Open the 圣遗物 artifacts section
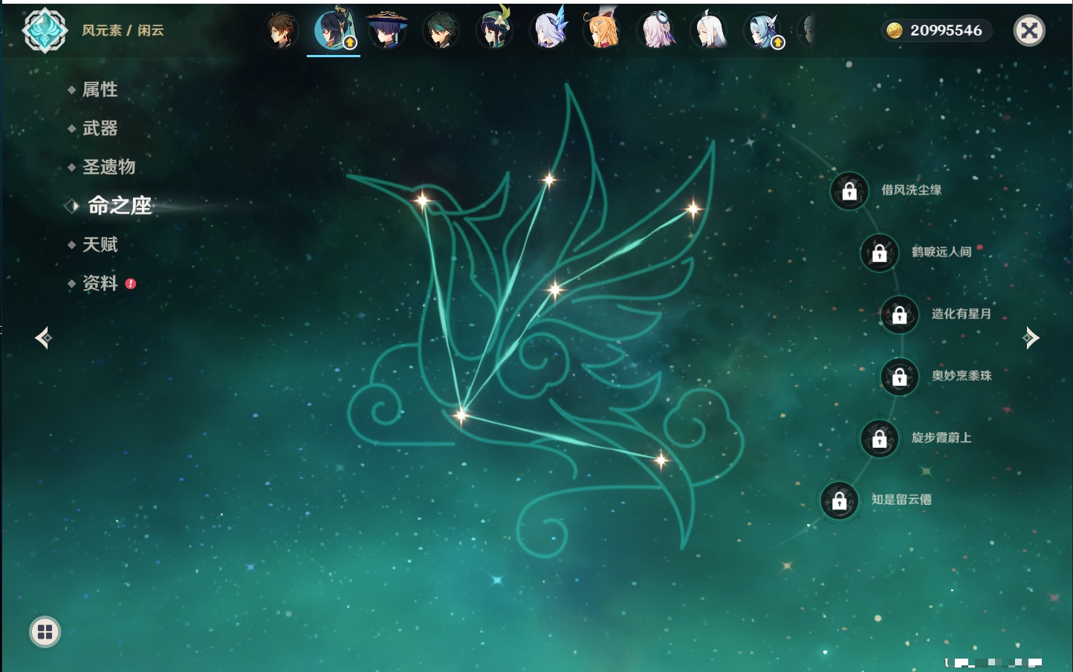 [108, 167]
